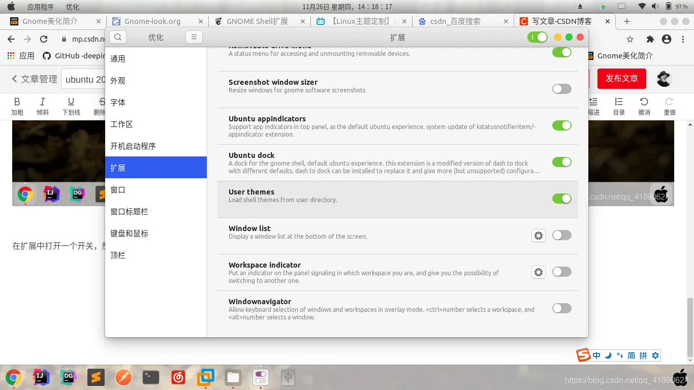Click the Tweaks icon in the dock
This screenshot has height=390, width=694.
click(261, 377)
